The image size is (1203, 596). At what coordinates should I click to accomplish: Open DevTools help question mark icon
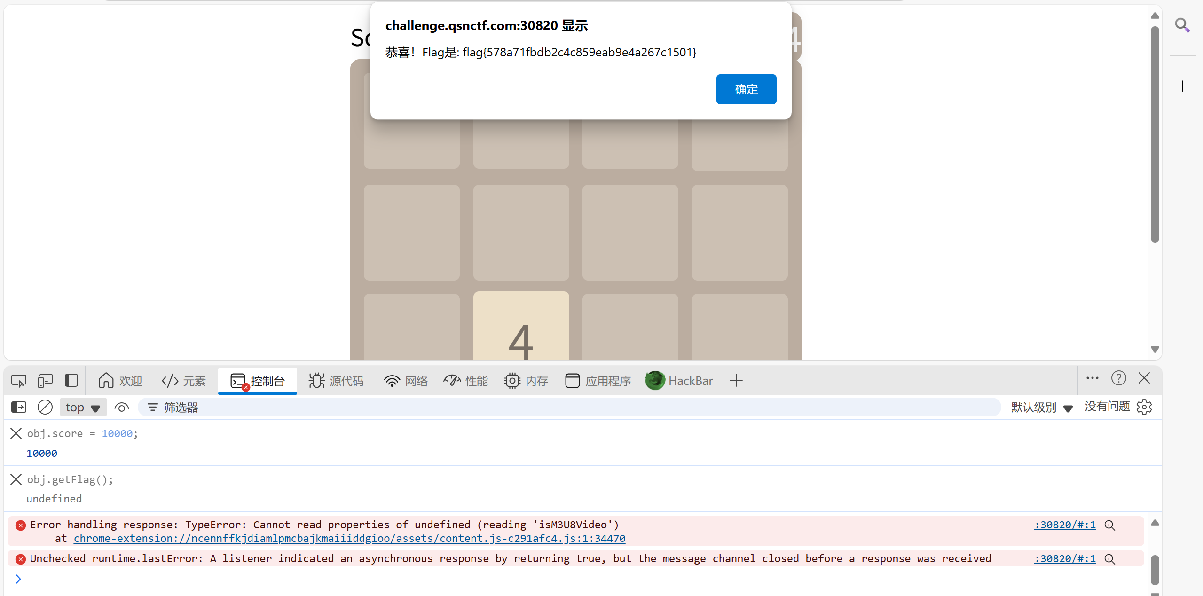coord(1118,378)
